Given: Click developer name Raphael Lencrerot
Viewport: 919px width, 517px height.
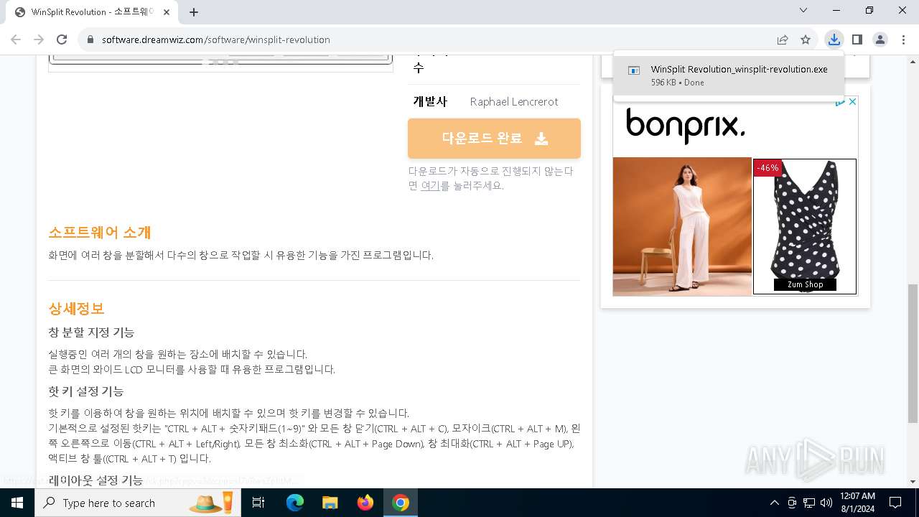Looking at the screenshot, I should coord(514,102).
